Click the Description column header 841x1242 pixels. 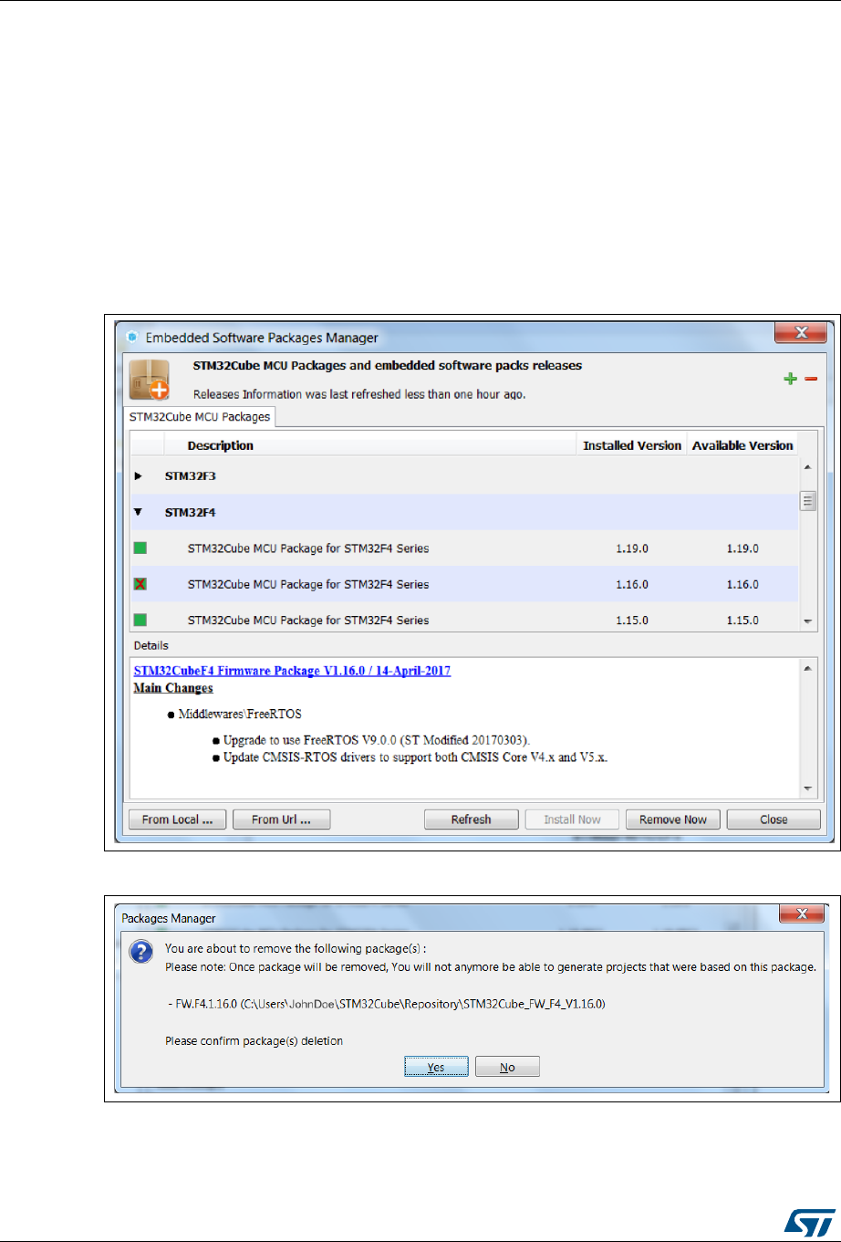point(220,445)
